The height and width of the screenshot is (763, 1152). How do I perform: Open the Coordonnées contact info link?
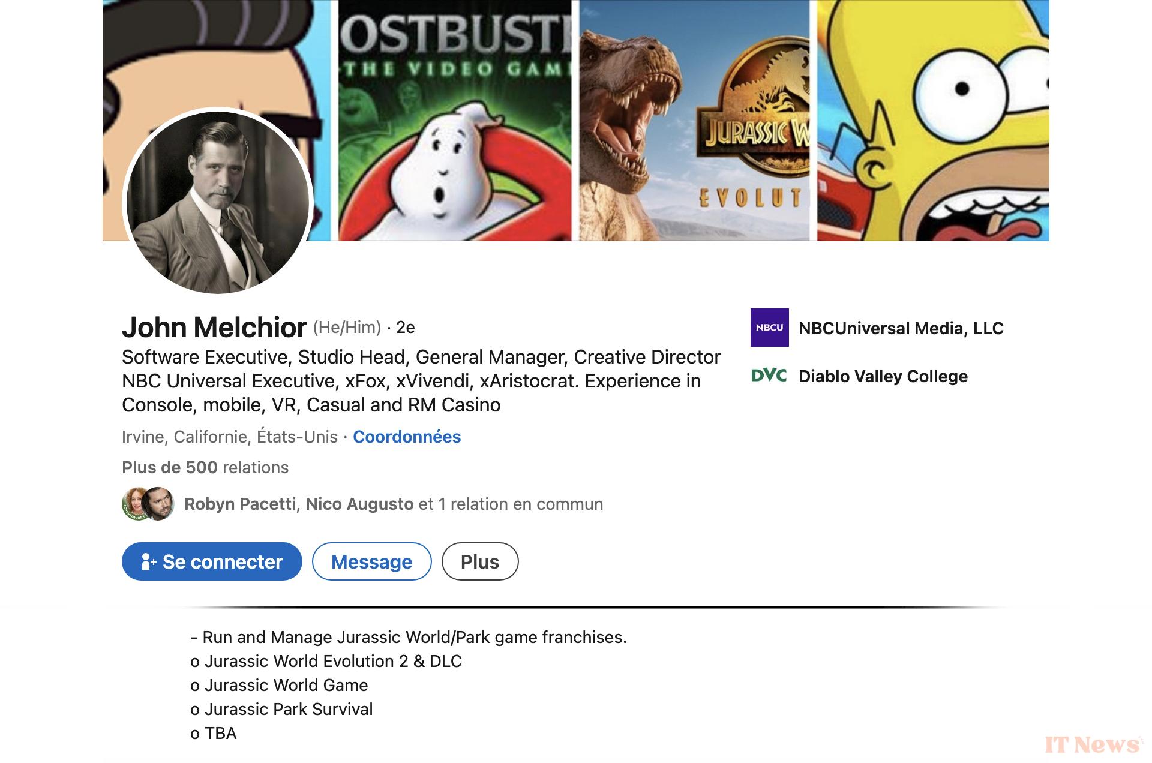click(407, 437)
